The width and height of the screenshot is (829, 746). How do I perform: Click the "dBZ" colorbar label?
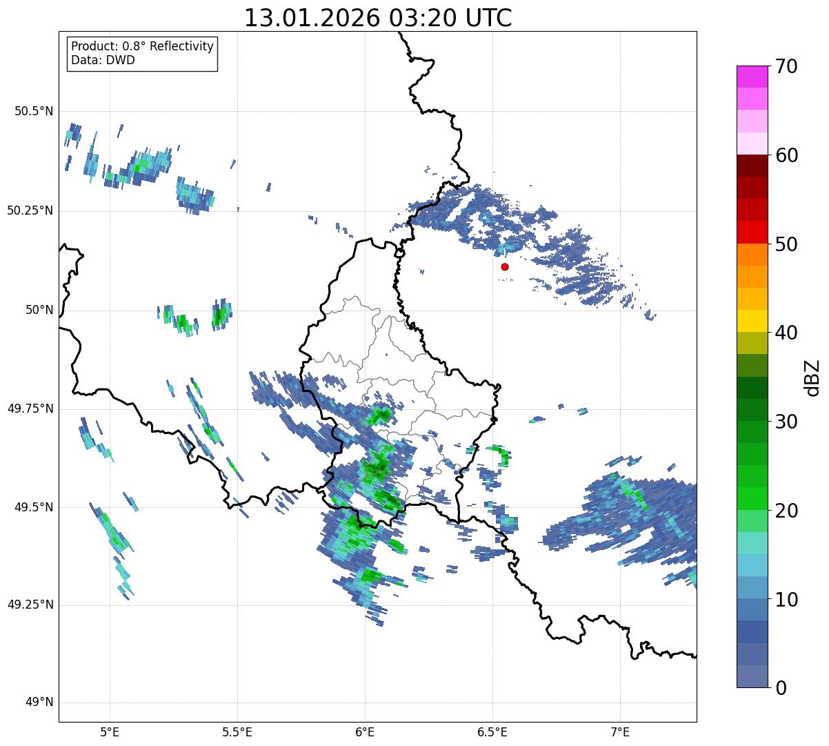tap(812, 377)
